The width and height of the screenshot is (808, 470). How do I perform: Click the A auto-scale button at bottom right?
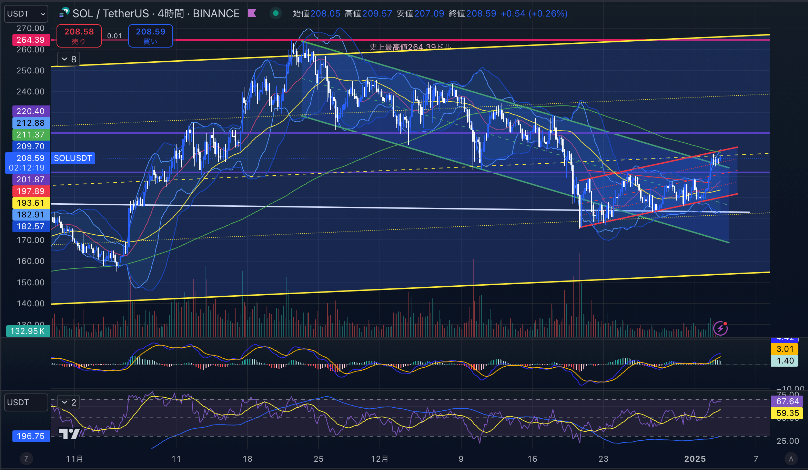tap(791, 459)
